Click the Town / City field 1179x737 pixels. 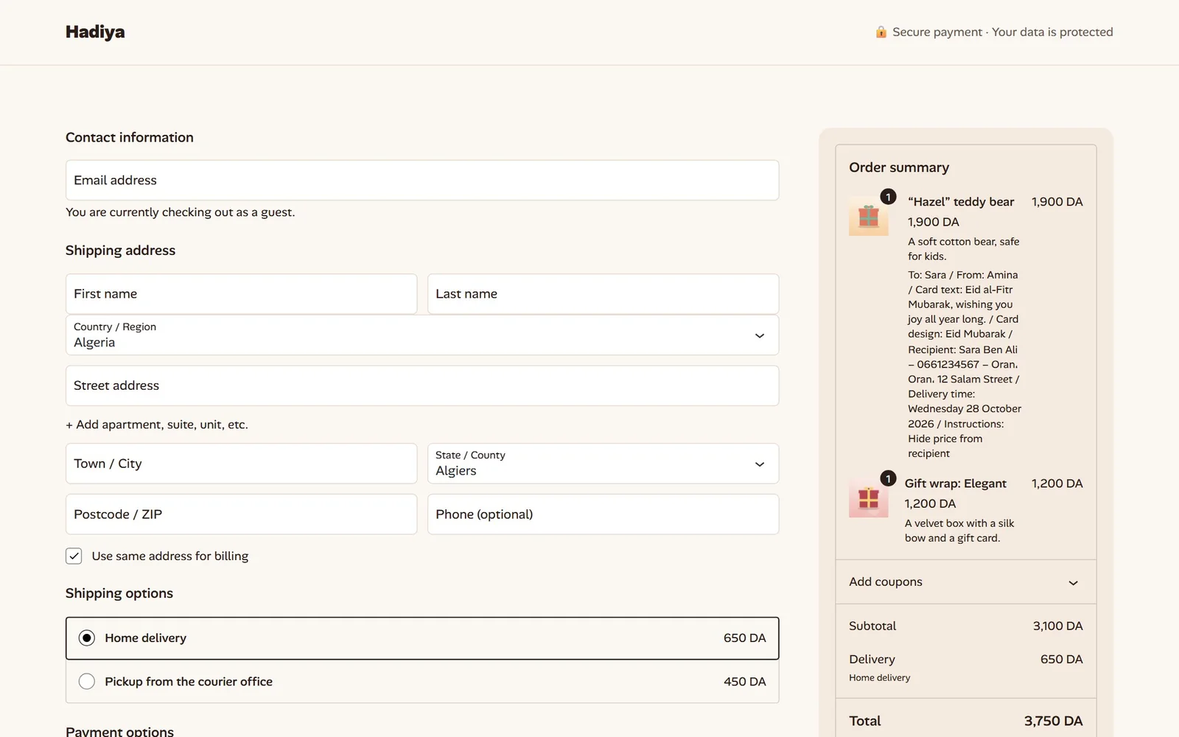click(241, 464)
